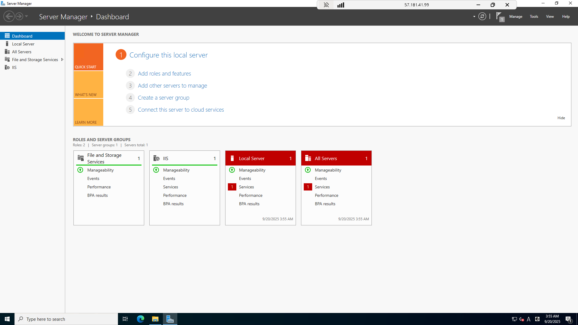This screenshot has height=325, width=578.
Task: Click red Services alert badge in All Servers
Action: coord(308,187)
